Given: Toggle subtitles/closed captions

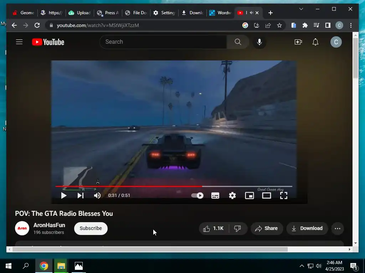Looking at the screenshot, I should click(x=215, y=196).
